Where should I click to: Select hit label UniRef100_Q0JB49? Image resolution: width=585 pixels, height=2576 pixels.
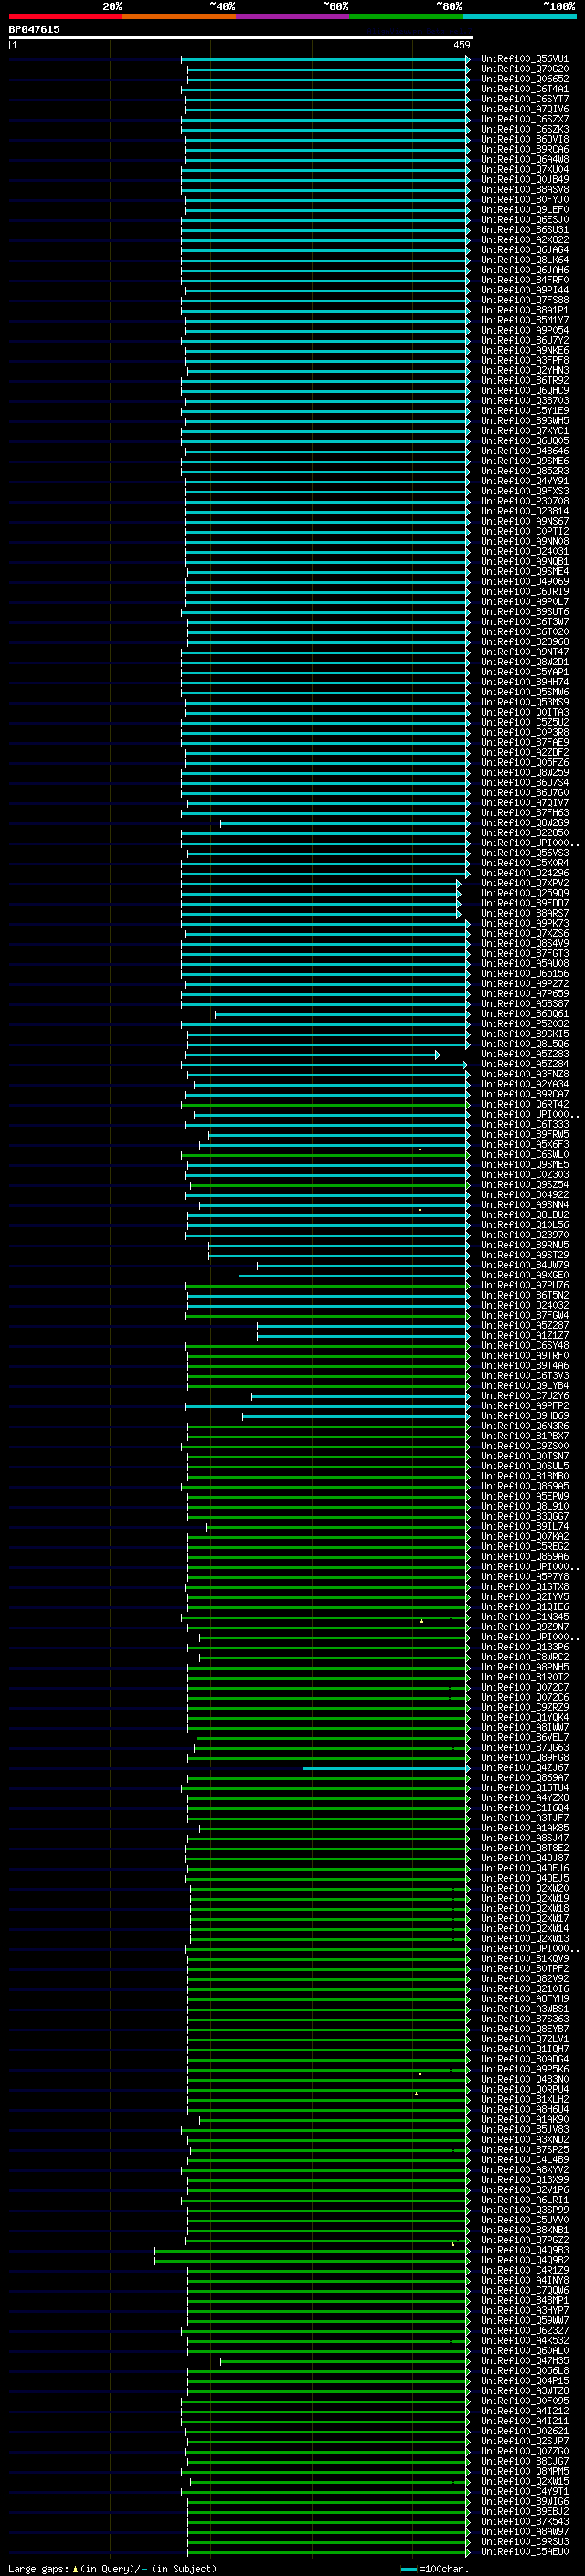[x=524, y=179]
